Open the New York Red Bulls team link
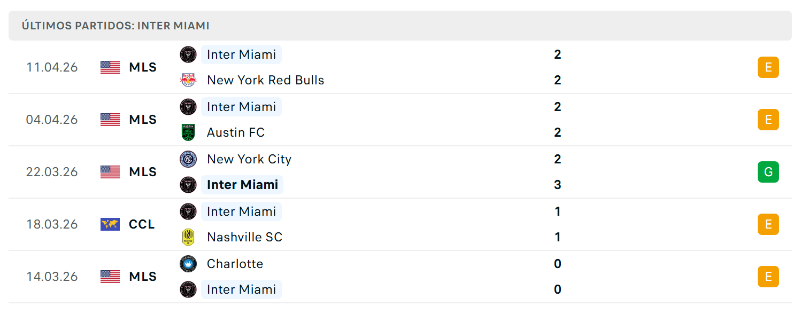This screenshot has width=801, height=314. pos(266,80)
